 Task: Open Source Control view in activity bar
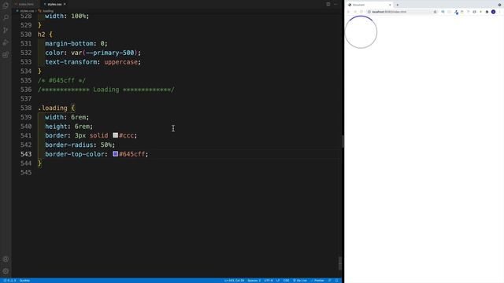point(6,30)
